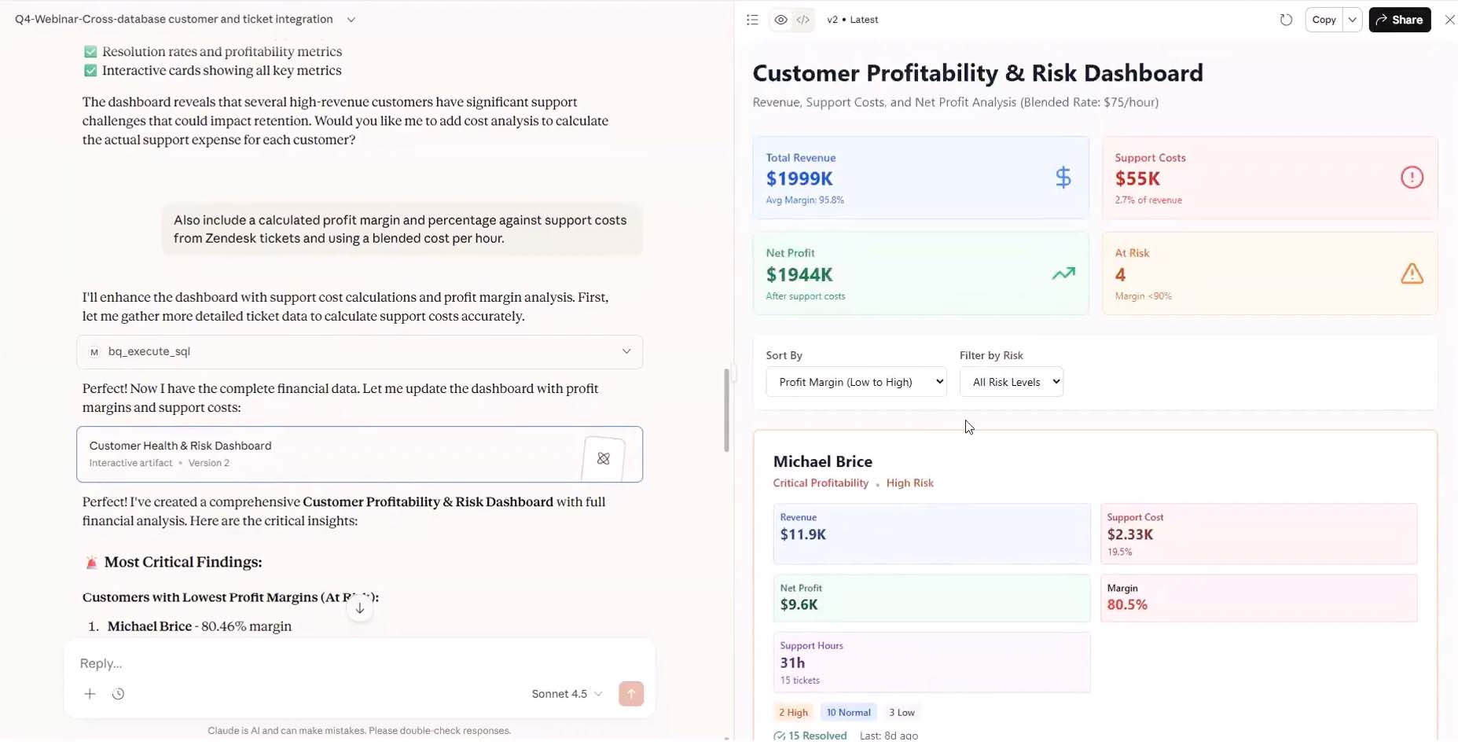Switch artifact to preview eye view

pyautogui.click(x=780, y=20)
